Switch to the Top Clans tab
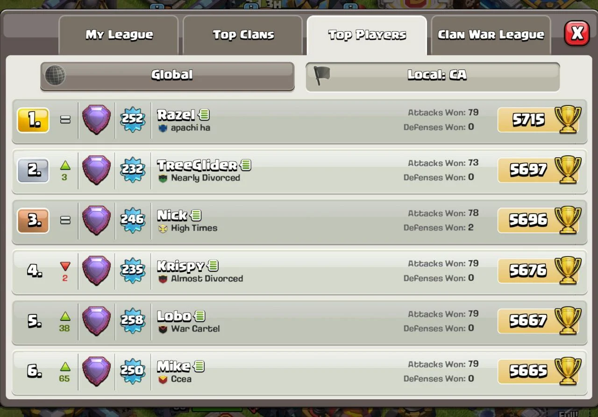Screen dimensions: 598x417 pos(243,35)
